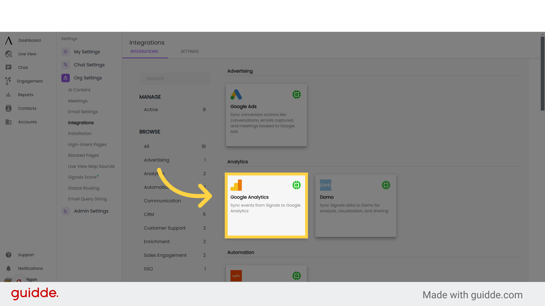Viewport: 545px width, 306px height.
Task: Select Meetings submenu item
Action: point(78,101)
